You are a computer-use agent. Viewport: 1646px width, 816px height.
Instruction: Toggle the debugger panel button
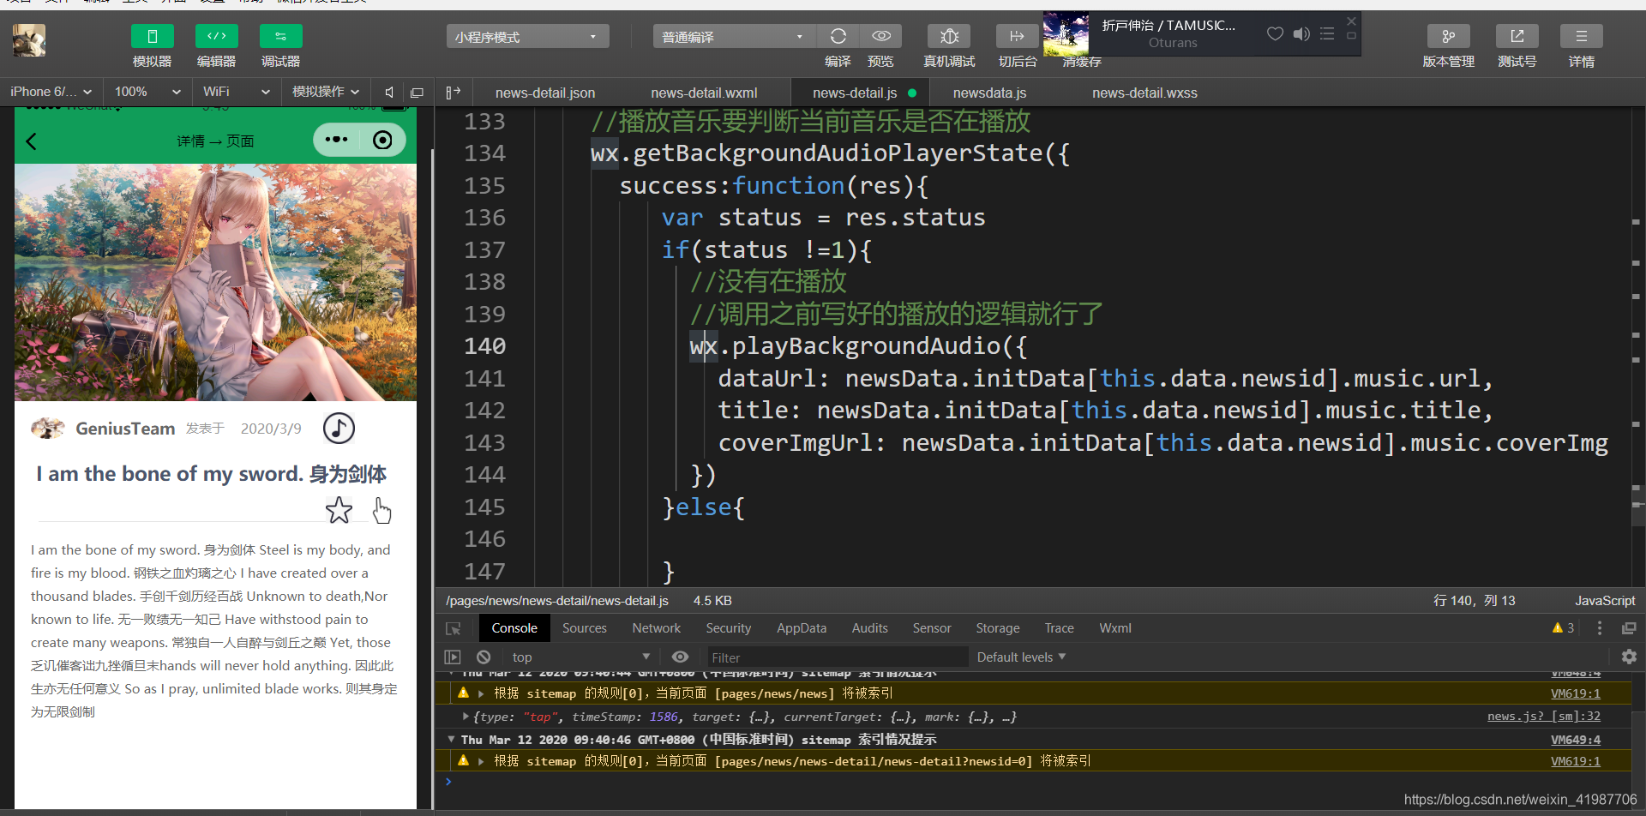coord(280,36)
